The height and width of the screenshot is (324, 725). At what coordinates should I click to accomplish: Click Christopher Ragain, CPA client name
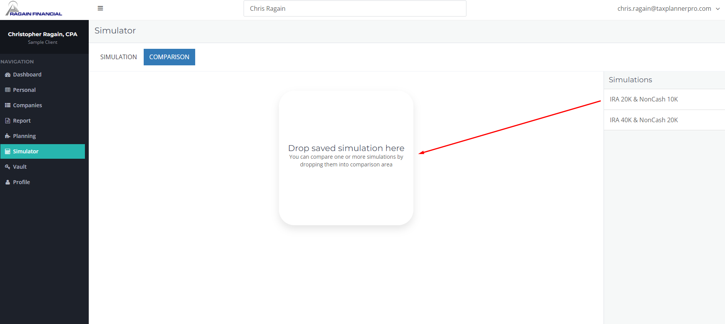tap(43, 34)
